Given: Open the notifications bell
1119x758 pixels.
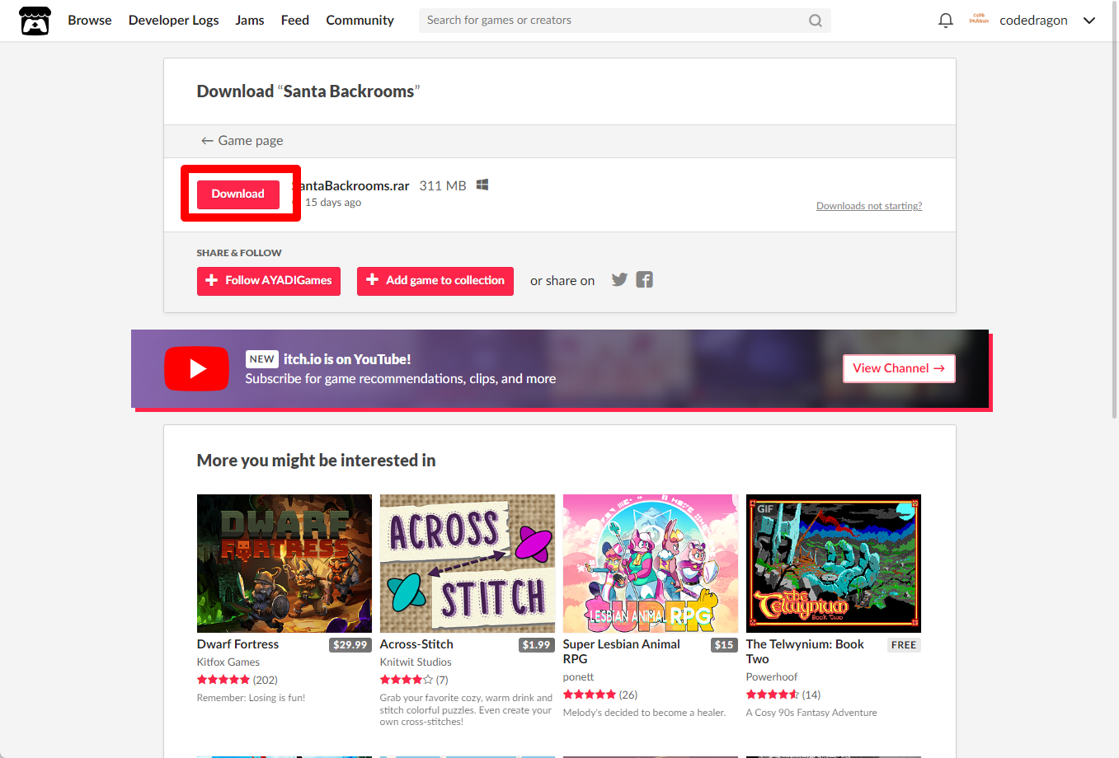Looking at the screenshot, I should coord(946,21).
